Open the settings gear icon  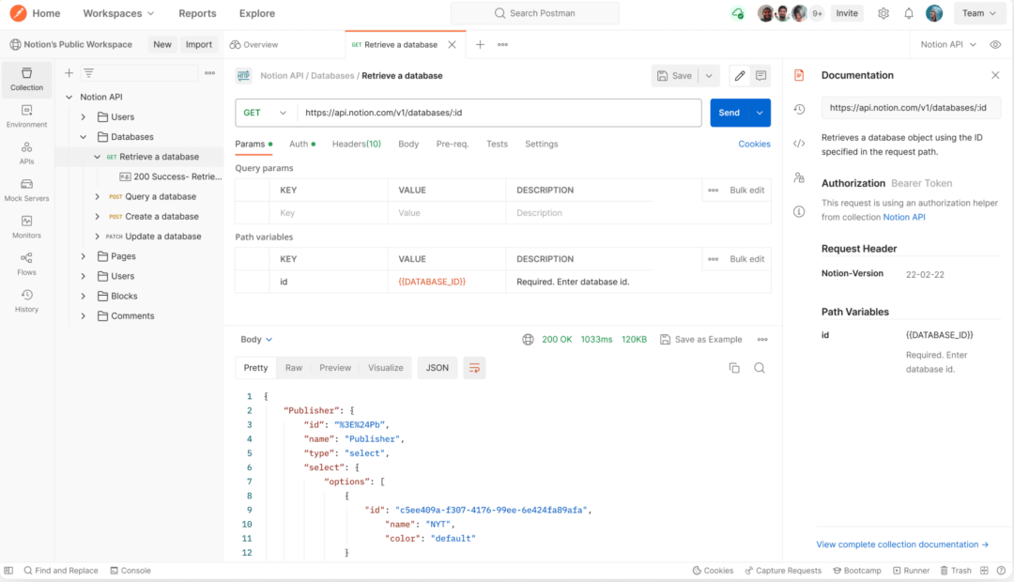pos(883,13)
